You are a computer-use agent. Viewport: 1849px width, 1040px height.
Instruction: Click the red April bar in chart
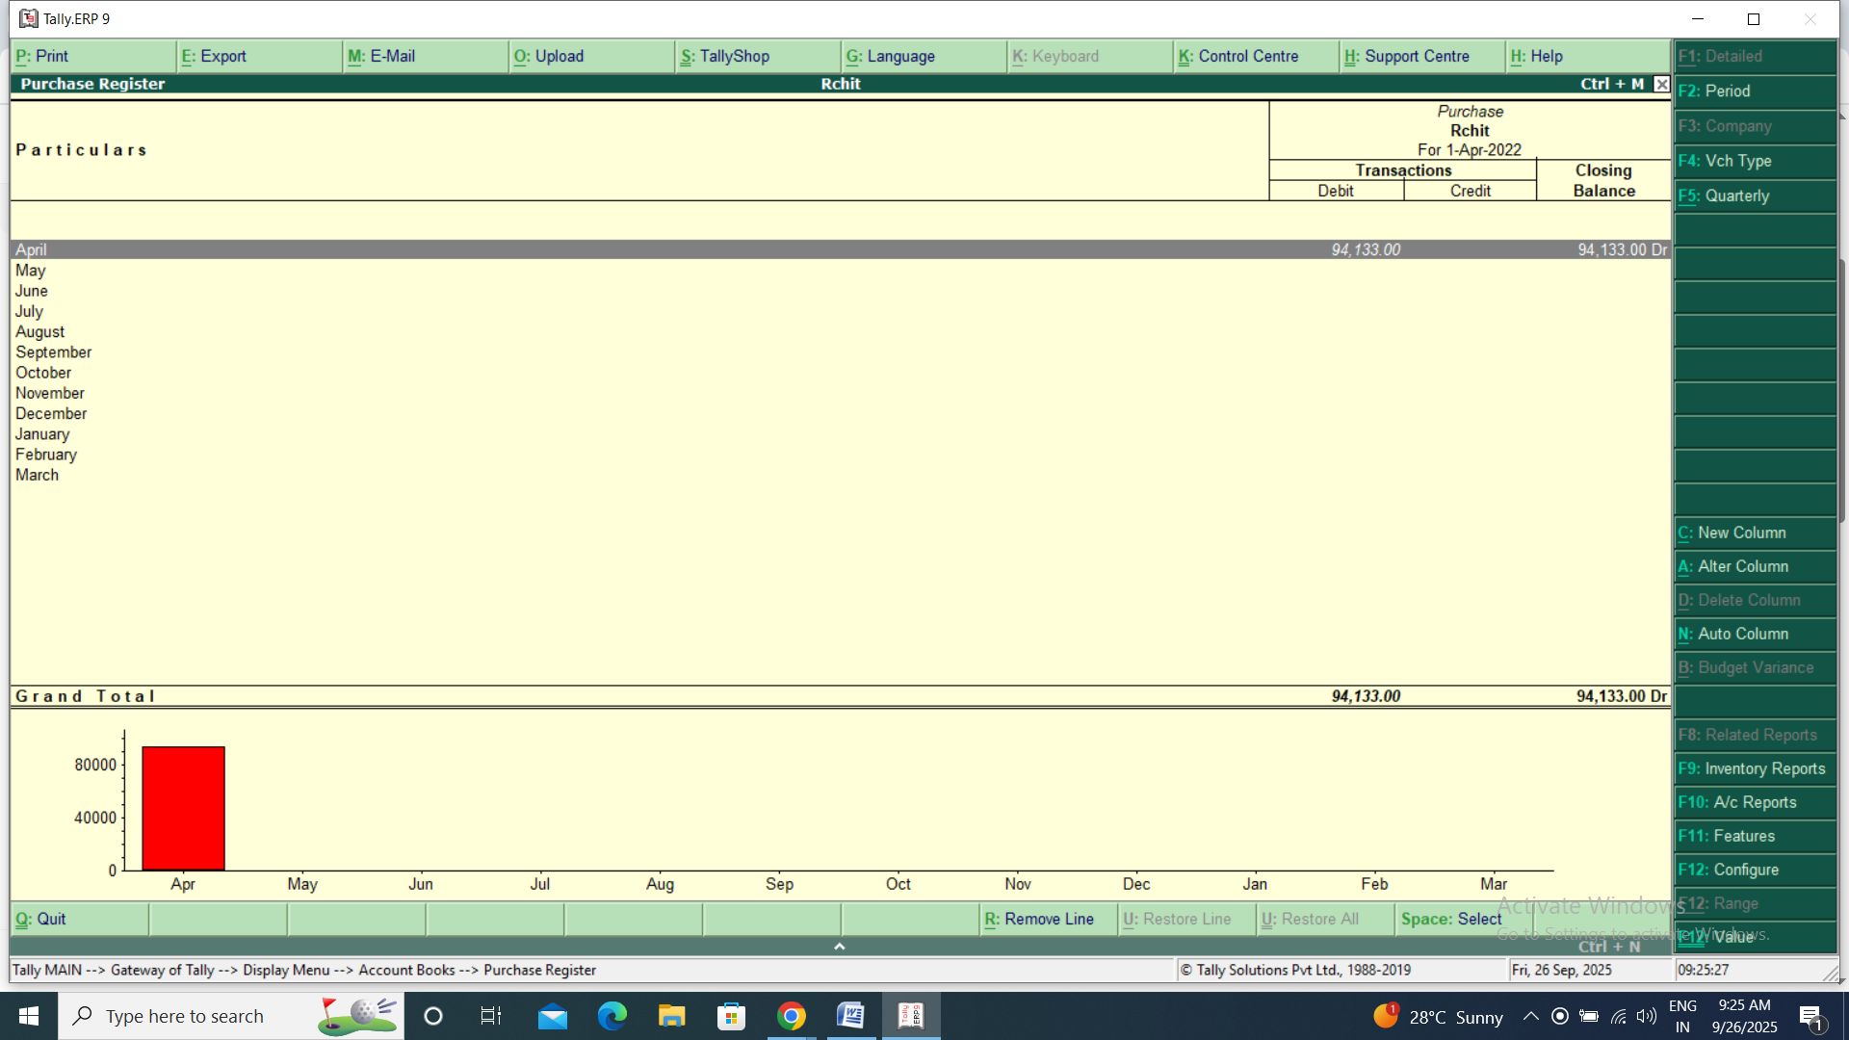(183, 808)
